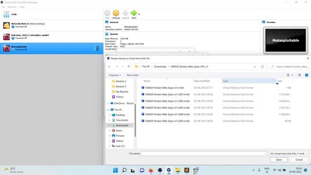Image resolution: width=311 pixels, height=175 pixels.
Task: Open the file dialog help icon
Action: (x=307, y=75)
